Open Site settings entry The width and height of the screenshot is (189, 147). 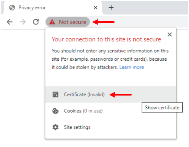pos(111,127)
